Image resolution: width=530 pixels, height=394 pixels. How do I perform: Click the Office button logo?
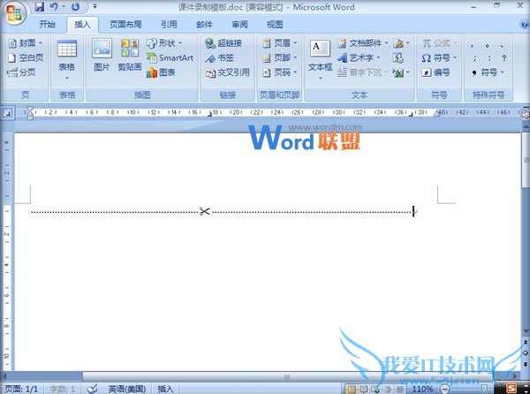click(15, 13)
